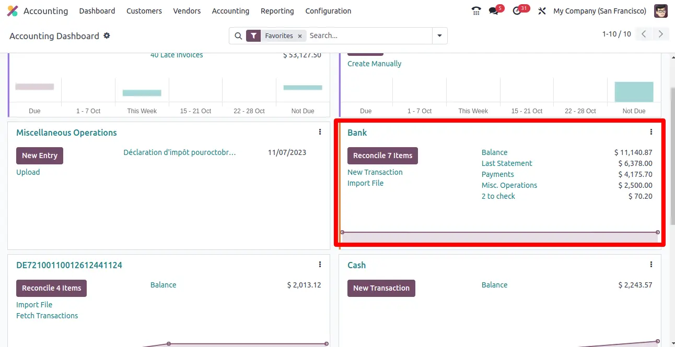
Task: Open the DE72100110012612441124 journal title
Action: 69,265
